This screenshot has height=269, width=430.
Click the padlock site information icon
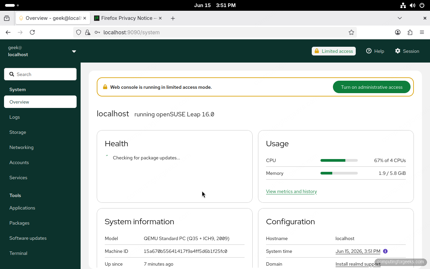88,32
